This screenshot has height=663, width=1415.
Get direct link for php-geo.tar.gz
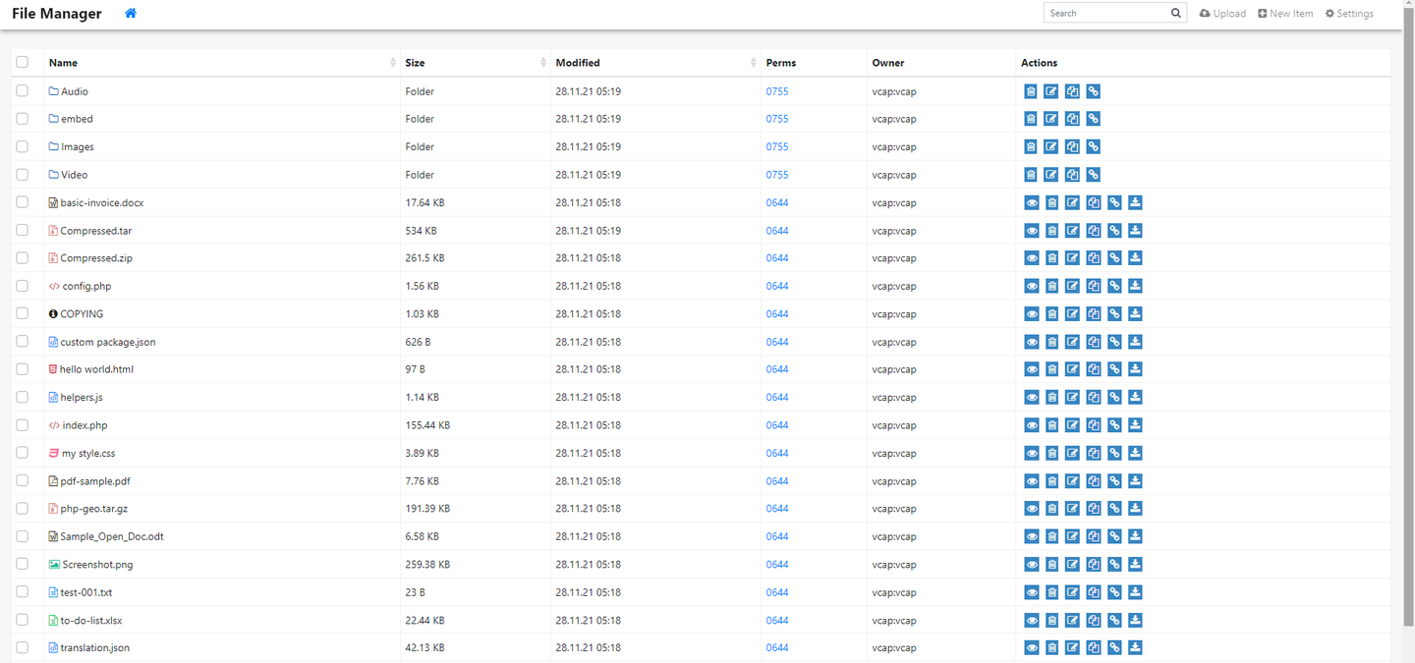pos(1114,509)
